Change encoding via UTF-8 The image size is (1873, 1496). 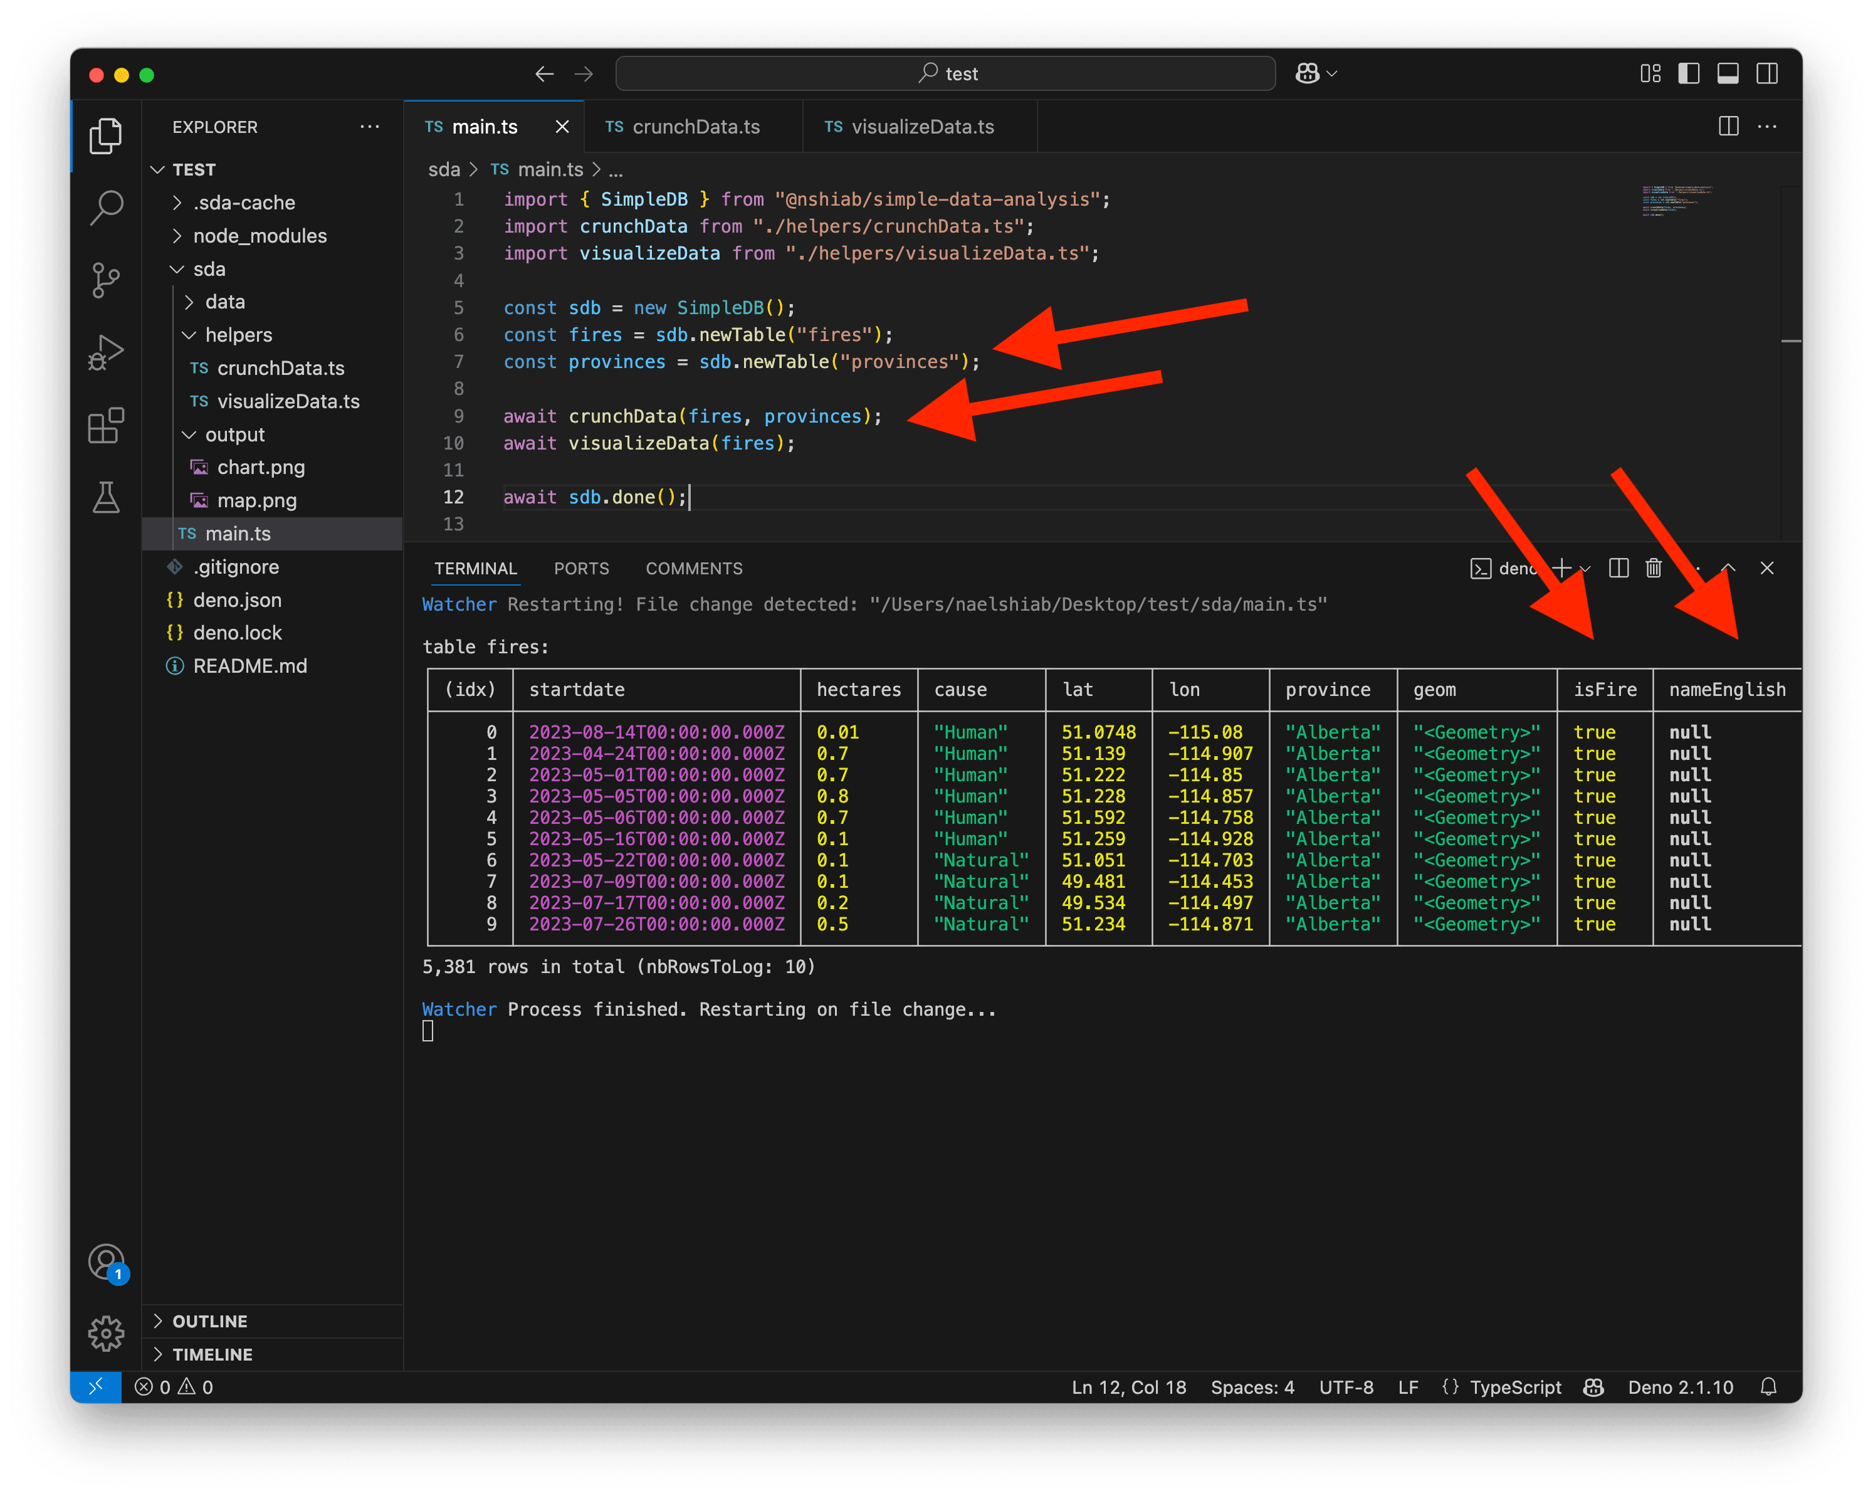tap(1346, 1386)
